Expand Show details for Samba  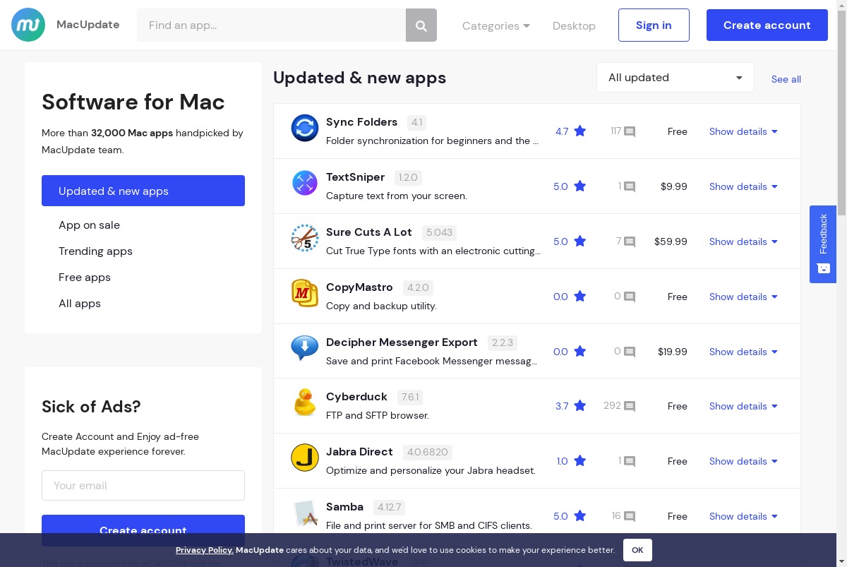click(x=743, y=516)
